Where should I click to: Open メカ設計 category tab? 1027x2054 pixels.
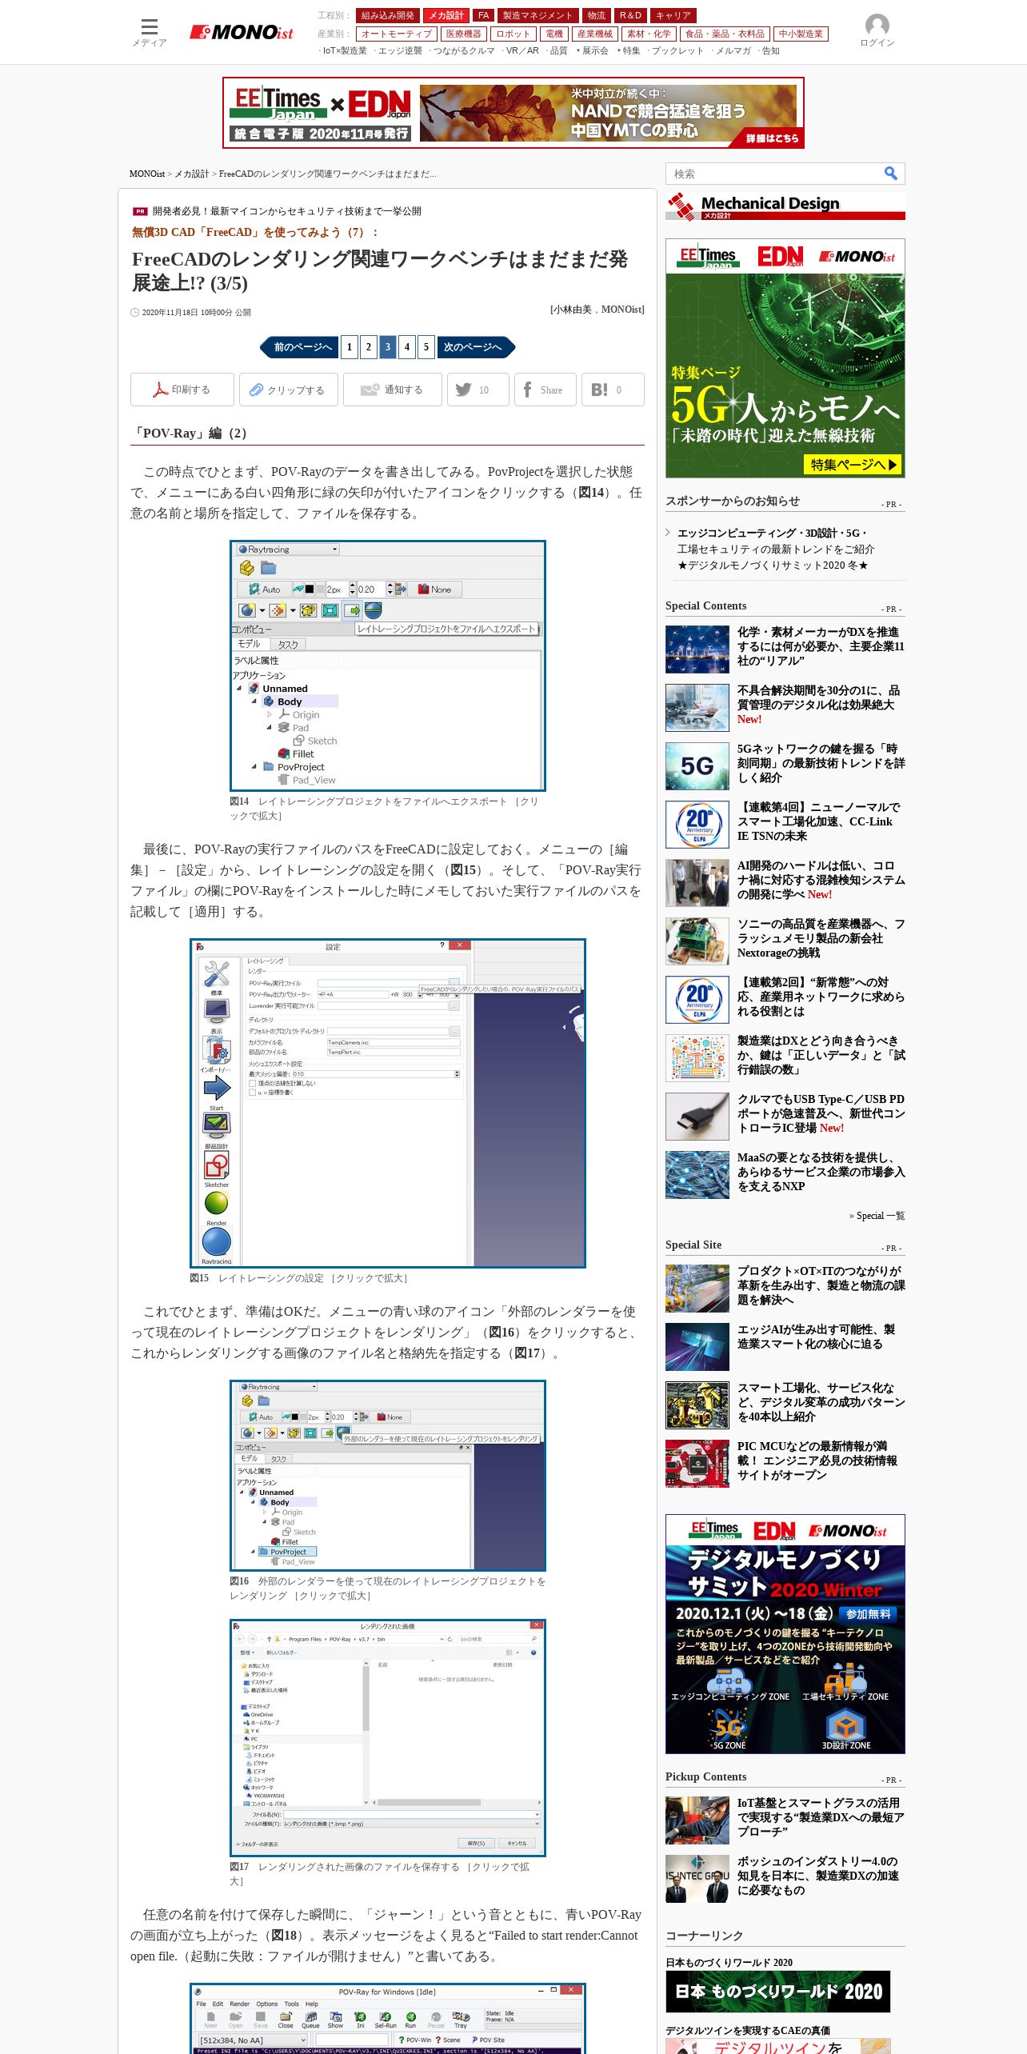[x=446, y=15]
